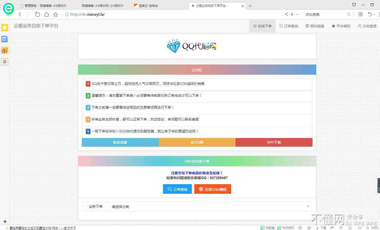Open 在线下单 in the site navigation
The image size is (380, 230).
coord(262,26)
